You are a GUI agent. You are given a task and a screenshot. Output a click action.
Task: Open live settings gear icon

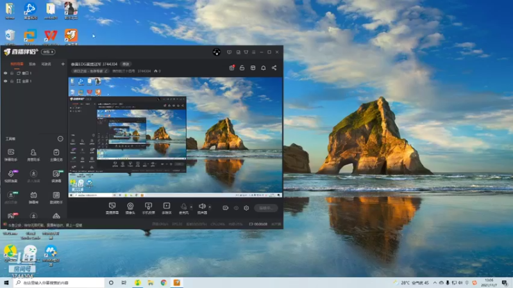246,208
